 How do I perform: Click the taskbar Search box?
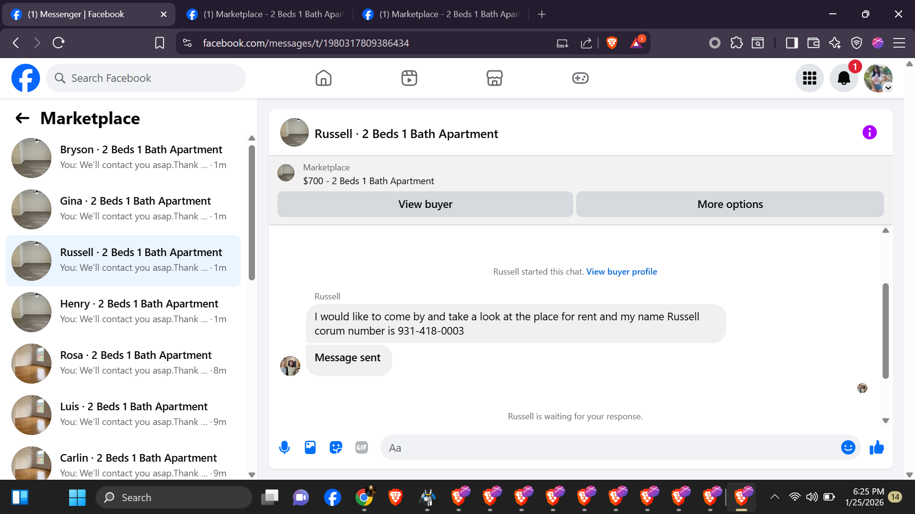pos(174,497)
